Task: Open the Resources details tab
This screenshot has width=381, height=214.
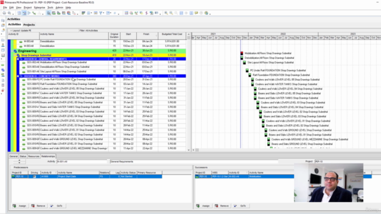Action: [x=33, y=156]
